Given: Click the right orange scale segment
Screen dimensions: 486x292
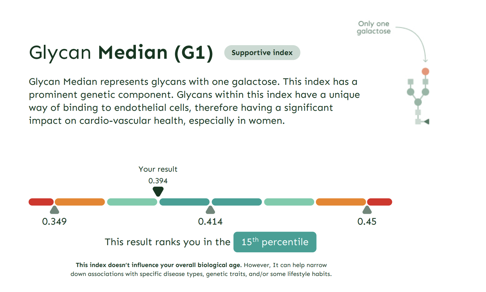Looking at the screenshot, I should [x=341, y=202].
